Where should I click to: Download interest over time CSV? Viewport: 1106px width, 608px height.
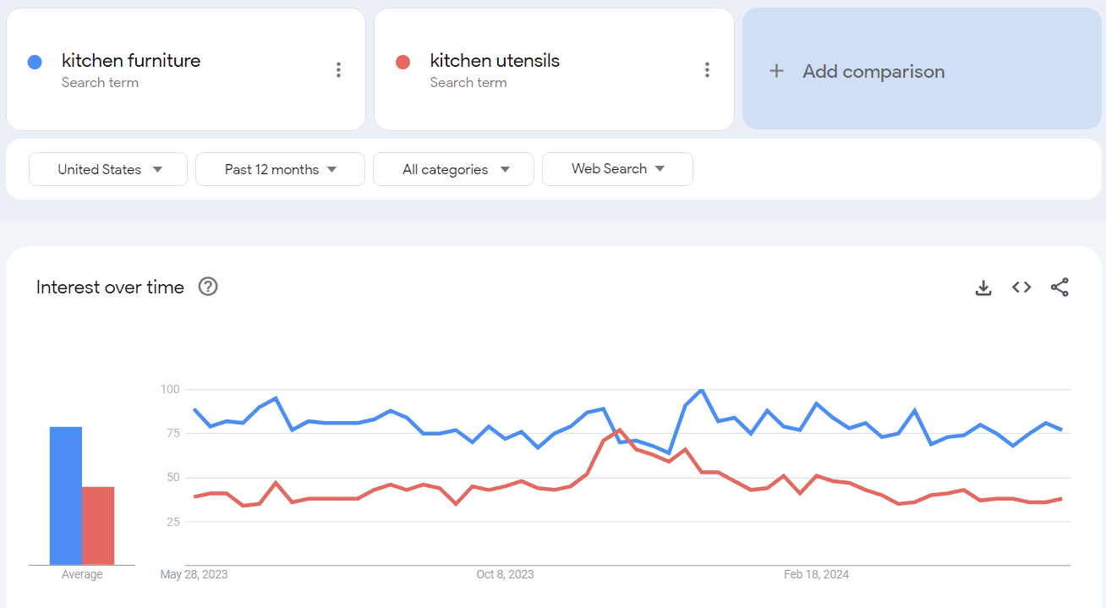(983, 288)
